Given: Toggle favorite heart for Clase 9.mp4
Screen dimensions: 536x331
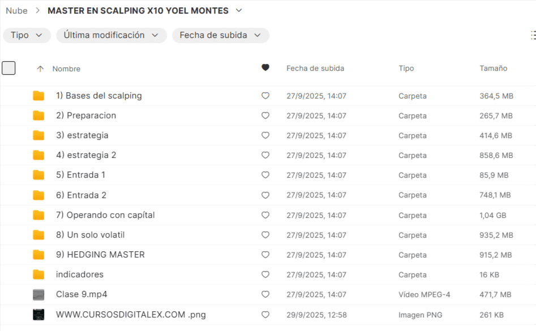Looking at the screenshot, I should [x=265, y=295].
